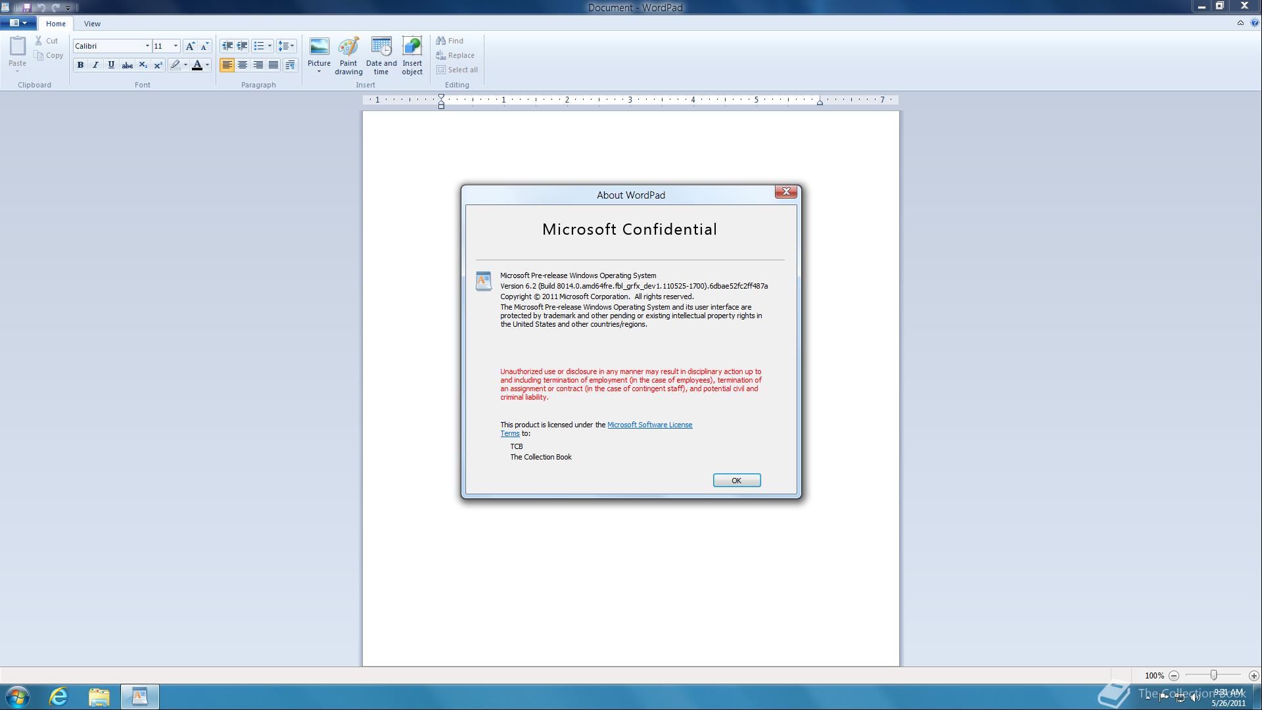
Task: Click the Save icon in the quick access toolbar
Action: [26, 7]
